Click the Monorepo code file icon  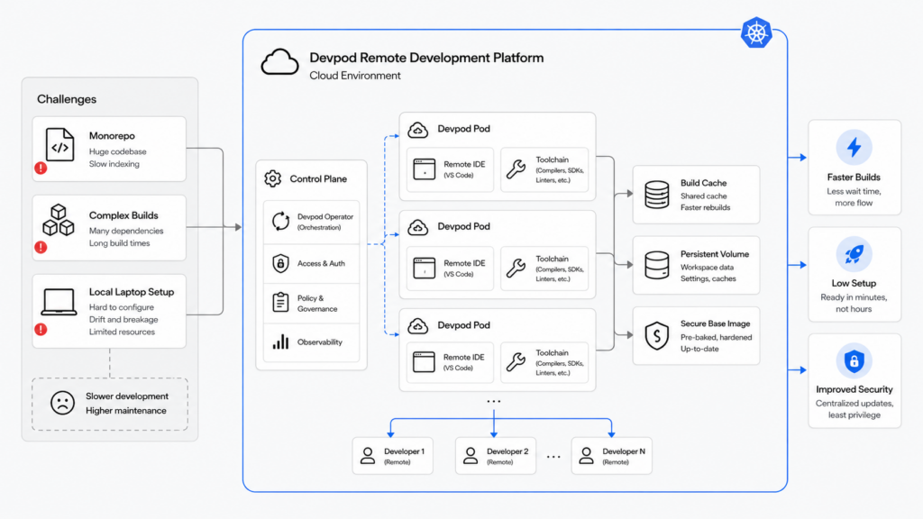pyautogui.click(x=60, y=145)
